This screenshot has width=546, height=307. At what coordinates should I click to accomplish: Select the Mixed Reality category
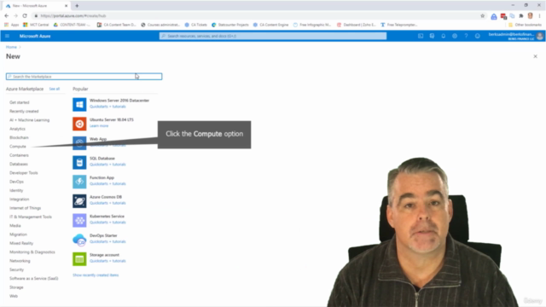tap(21, 243)
